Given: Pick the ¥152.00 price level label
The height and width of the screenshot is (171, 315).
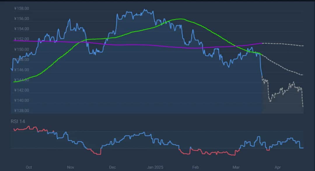Looking at the screenshot, I should [21, 39].
